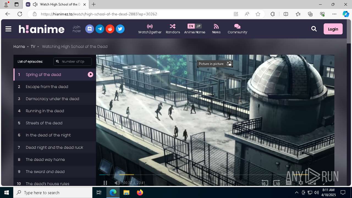Skip forward 10 seconds
The width and height of the screenshot is (352, 198).
tap(276, 183)
